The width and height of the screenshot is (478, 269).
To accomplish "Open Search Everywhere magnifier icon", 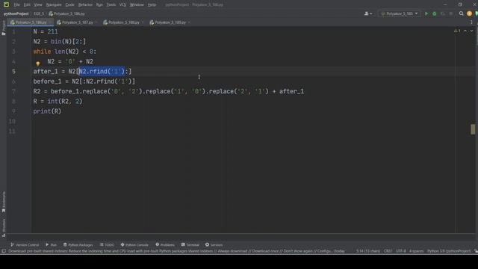I will [462, 13].
